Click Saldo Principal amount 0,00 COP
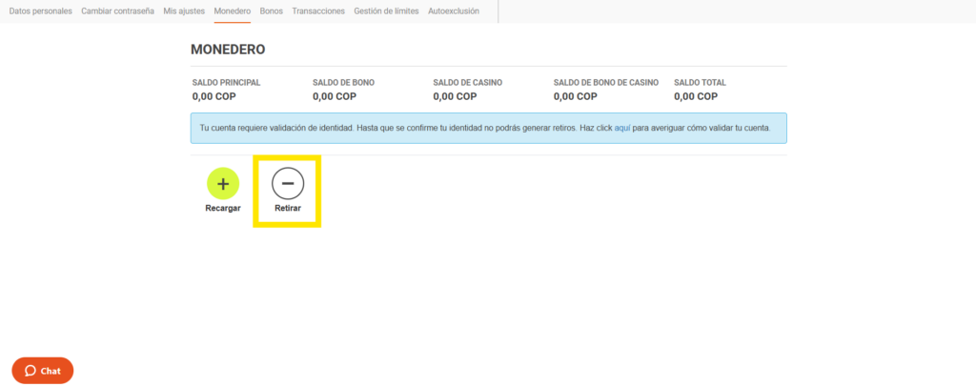The image size is (976, 387). 214,96
